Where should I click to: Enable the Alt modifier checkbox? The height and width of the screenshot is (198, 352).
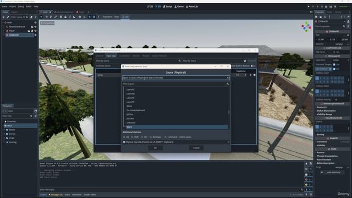124,137
